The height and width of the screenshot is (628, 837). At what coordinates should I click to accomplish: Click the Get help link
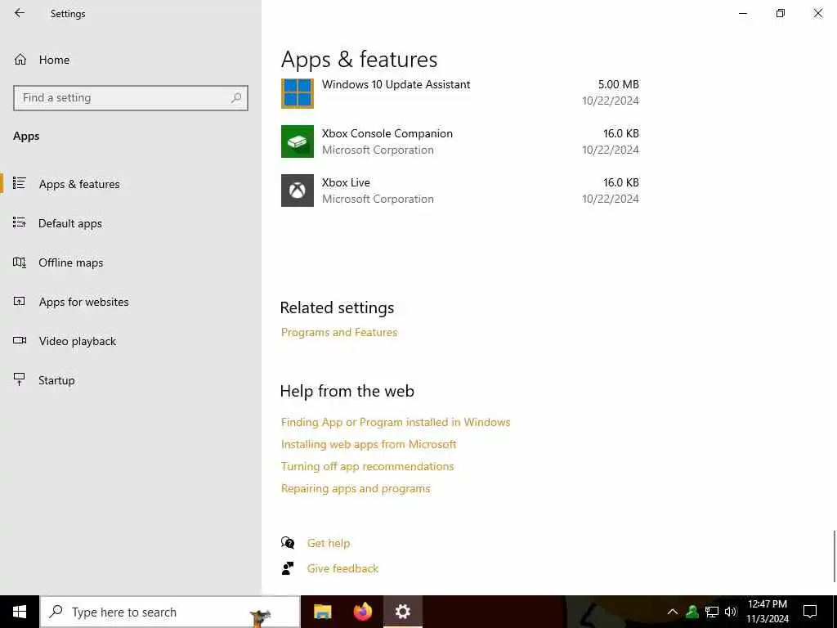(329, 543)
